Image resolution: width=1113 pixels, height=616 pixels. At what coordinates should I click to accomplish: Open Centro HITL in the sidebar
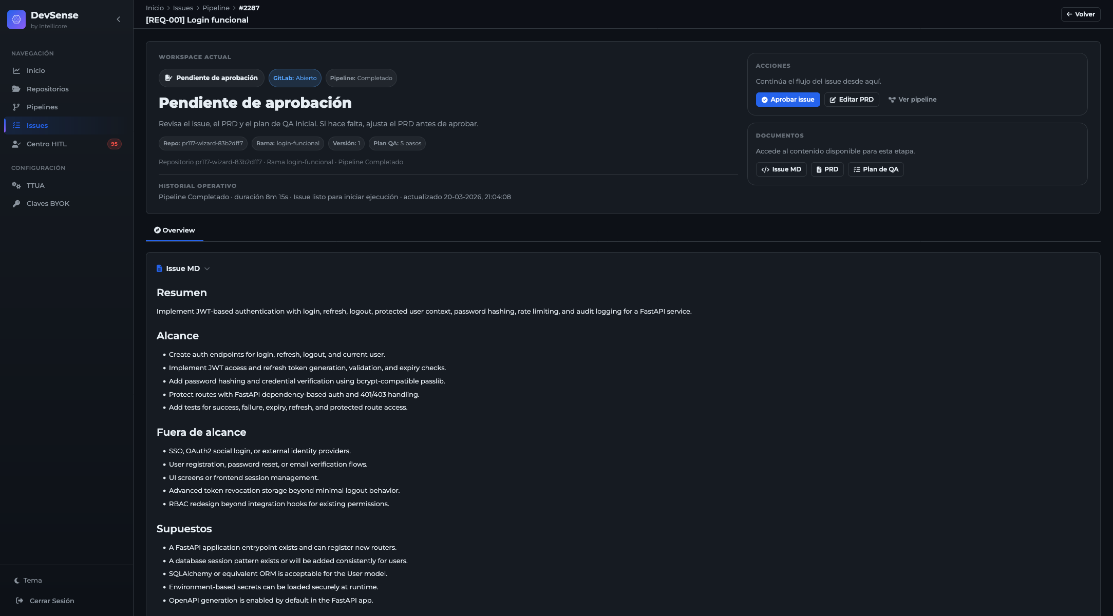[46, 144]
